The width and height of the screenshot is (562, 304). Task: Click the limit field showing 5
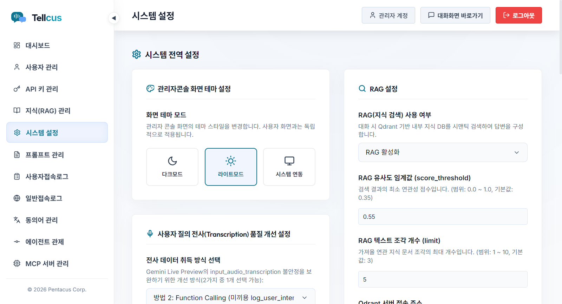pos(443,279)
